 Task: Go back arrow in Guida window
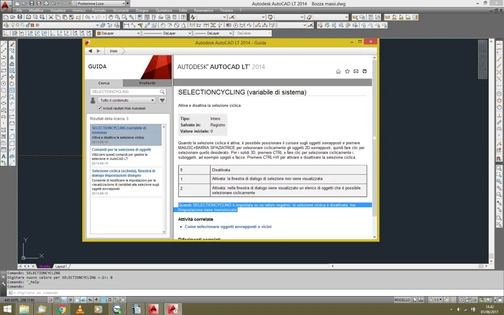point(91,51)
